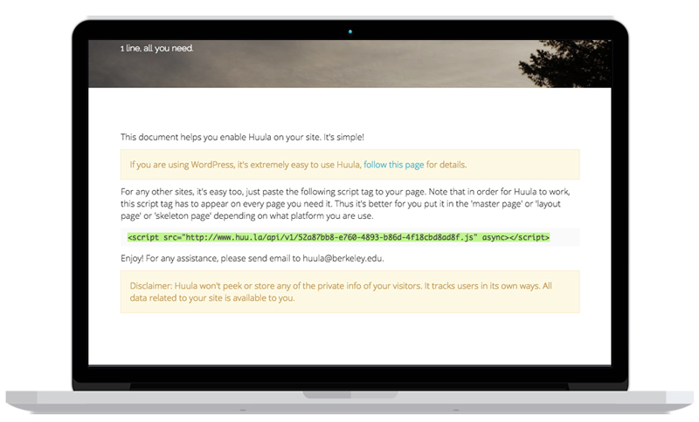Click the huula@berkeley.edu email address
The height and width of the screenshot is (422, 699).
pos(343,258)
